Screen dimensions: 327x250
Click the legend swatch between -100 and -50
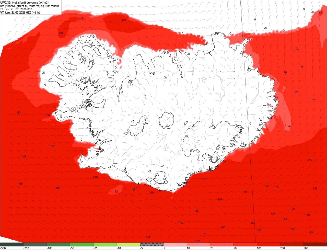point(59,244)
